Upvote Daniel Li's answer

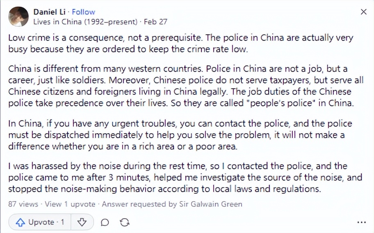click(40, 222)
